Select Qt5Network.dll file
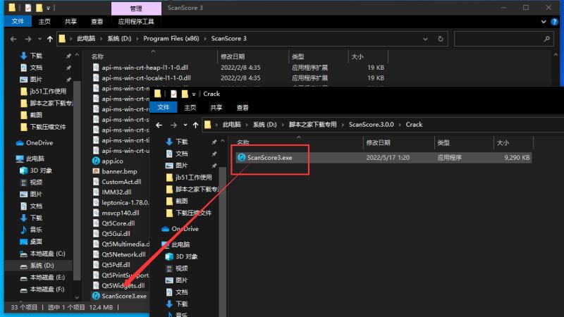 click(123, 254)
